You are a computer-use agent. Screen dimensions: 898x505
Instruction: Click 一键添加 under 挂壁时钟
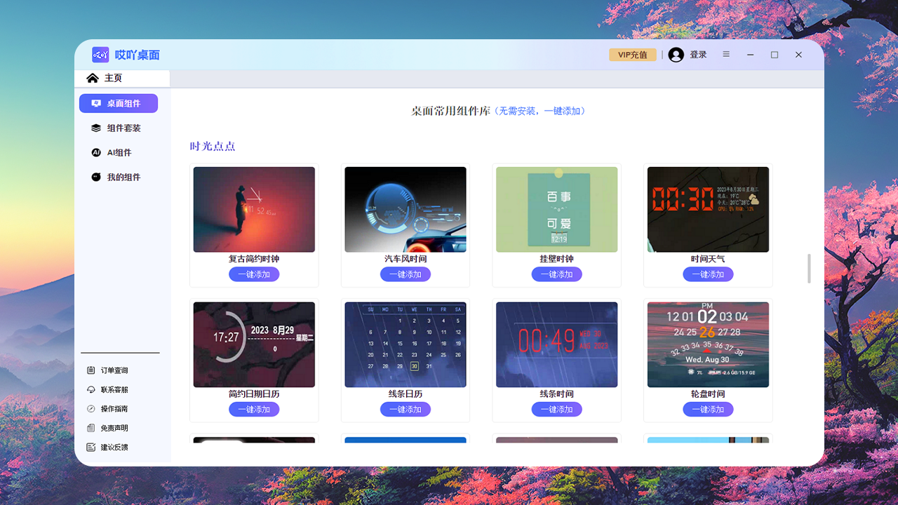(x=556, y=274)
